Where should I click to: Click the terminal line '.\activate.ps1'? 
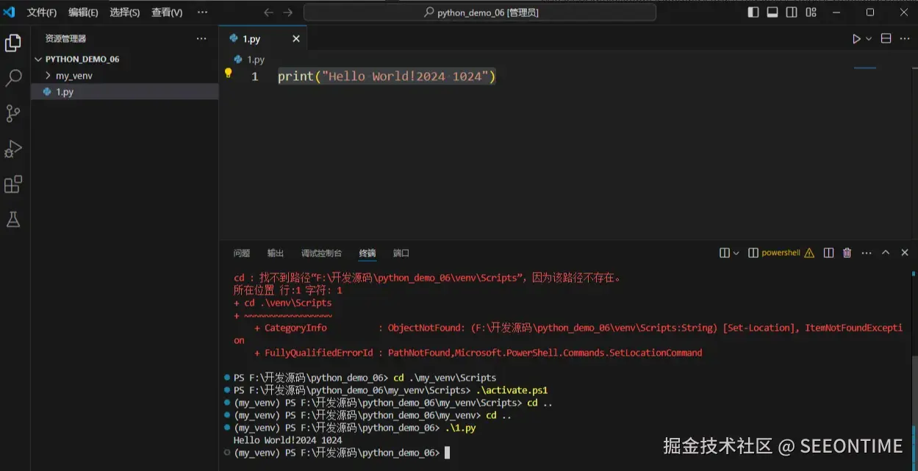click(512, 390)
